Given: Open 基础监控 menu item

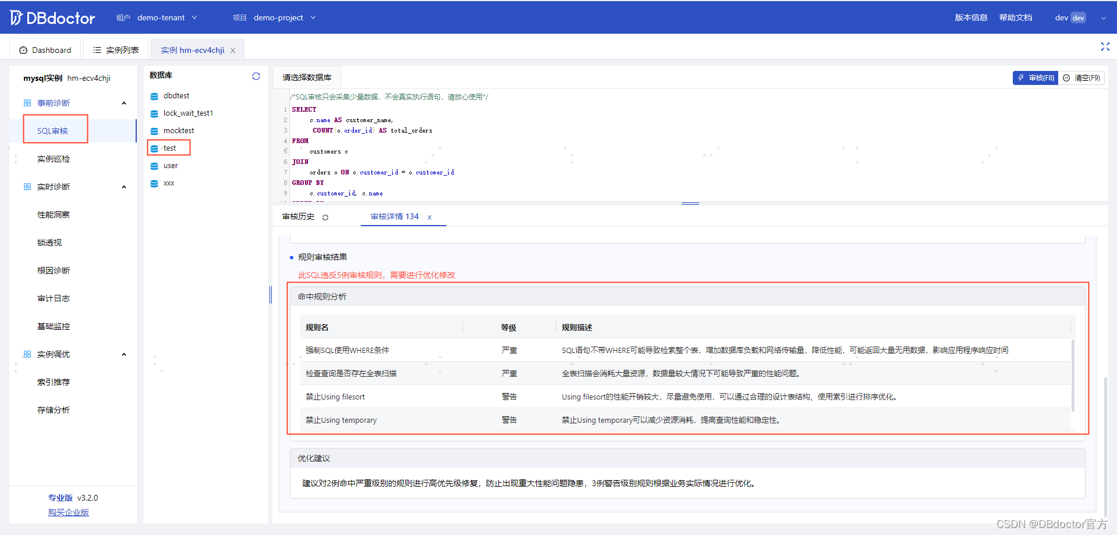Looking at the screenshot, I should pos(54,326).
